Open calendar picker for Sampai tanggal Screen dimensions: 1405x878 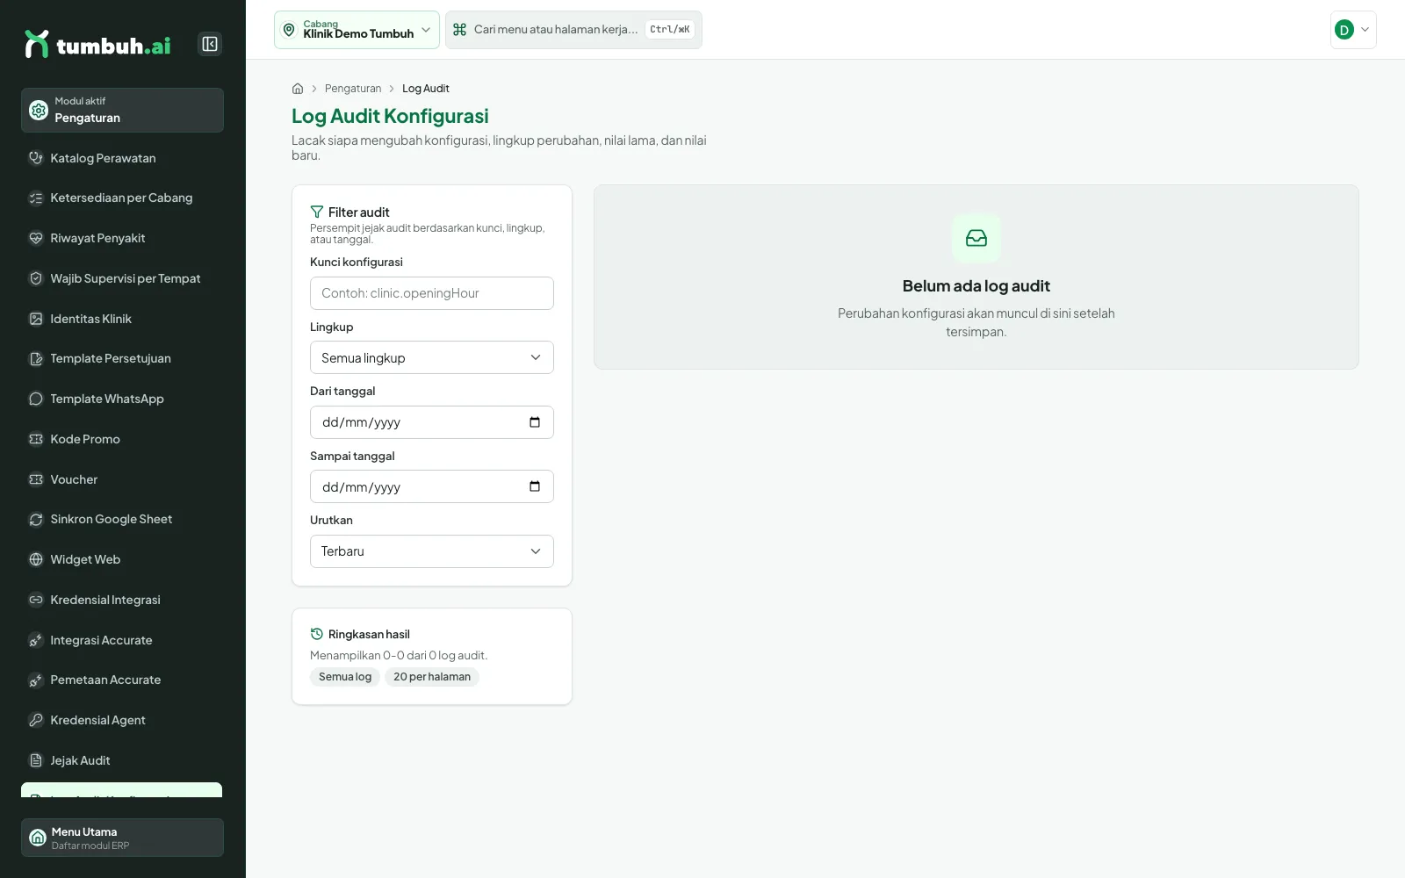535,486
